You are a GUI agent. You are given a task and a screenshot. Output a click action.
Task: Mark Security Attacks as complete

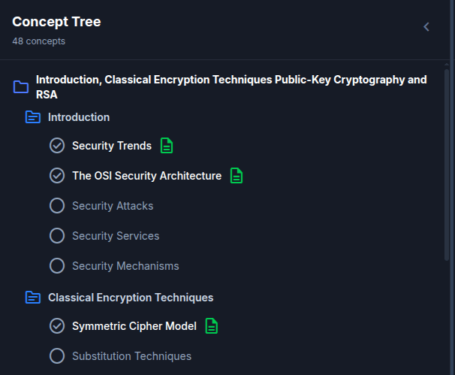(x=57, y=206)
